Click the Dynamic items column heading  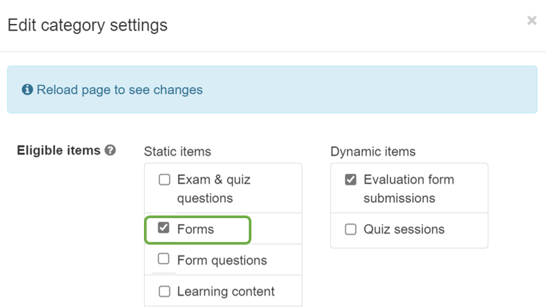pyautogui.click(x=373, y=152)
